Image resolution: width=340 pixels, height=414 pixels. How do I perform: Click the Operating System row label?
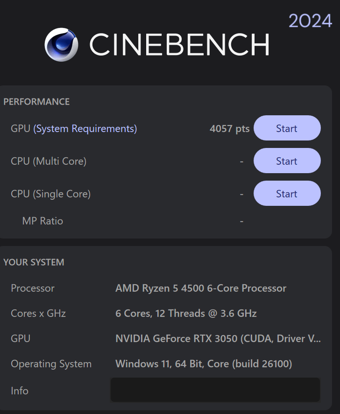pos(51,364)
